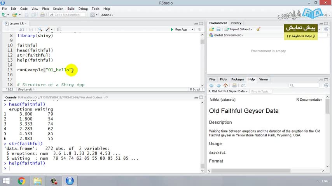Maximize the Help pane
The width and height of the screenshot is (332, 186).
click(x=326, y=79)
